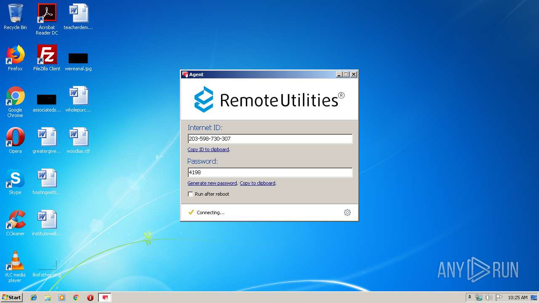Click the volume speaker tray icon
Screen dimensions: 539x303
[489, 298]
